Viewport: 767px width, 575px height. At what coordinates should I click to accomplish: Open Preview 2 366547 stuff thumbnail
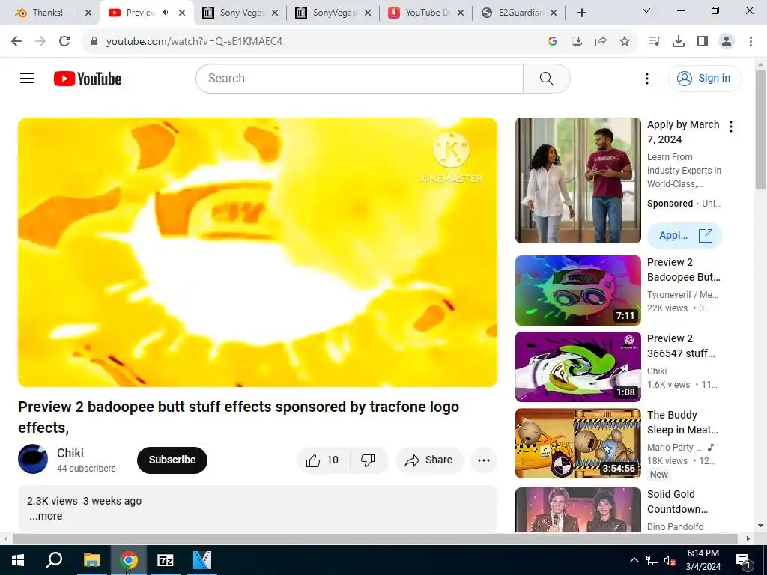click(x=577, y=367)
